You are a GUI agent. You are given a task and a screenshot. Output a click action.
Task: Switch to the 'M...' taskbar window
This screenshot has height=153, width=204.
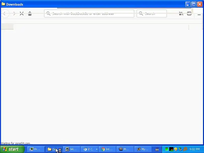(x=125, y=149)
